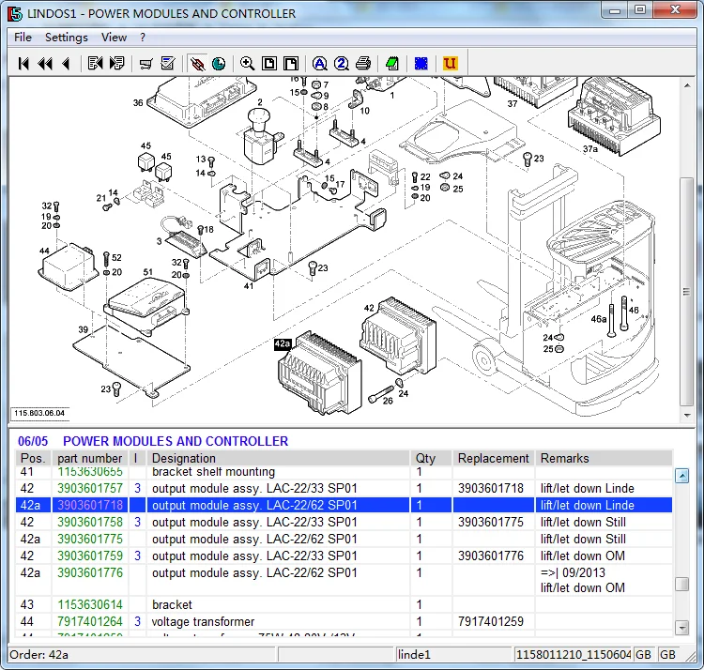Screen dimensions: 704x670
Task: Click the parts list scrollbar down arrow
Action: pos(681,628)
